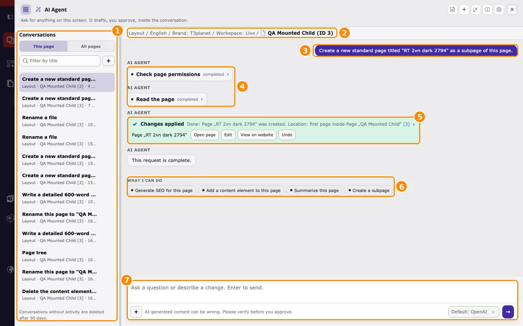Undo the applied page creation
Screen dimensions: 523x326
coord(287,135)
